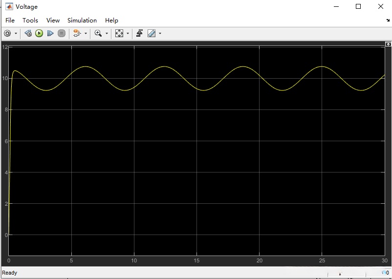The height and width of the screenshot is (279, 392).
Task: Click the Step Back icon
Action: click(x=28, y=33)
